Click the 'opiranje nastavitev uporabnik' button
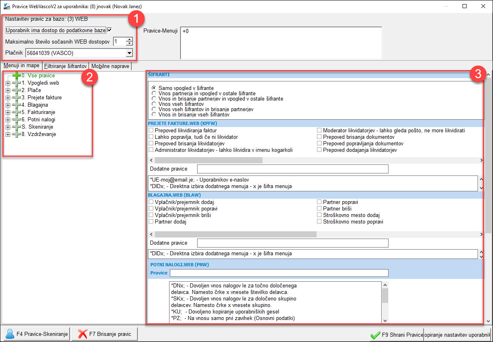Viewport: 493px width, 342px height. point(457,335)
